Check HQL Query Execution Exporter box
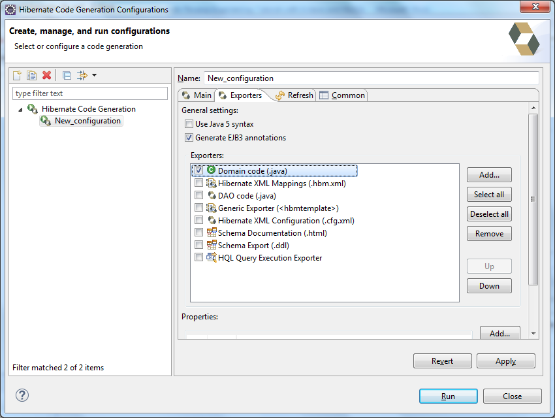The image size is (555, 418). [x=198, y=257]
